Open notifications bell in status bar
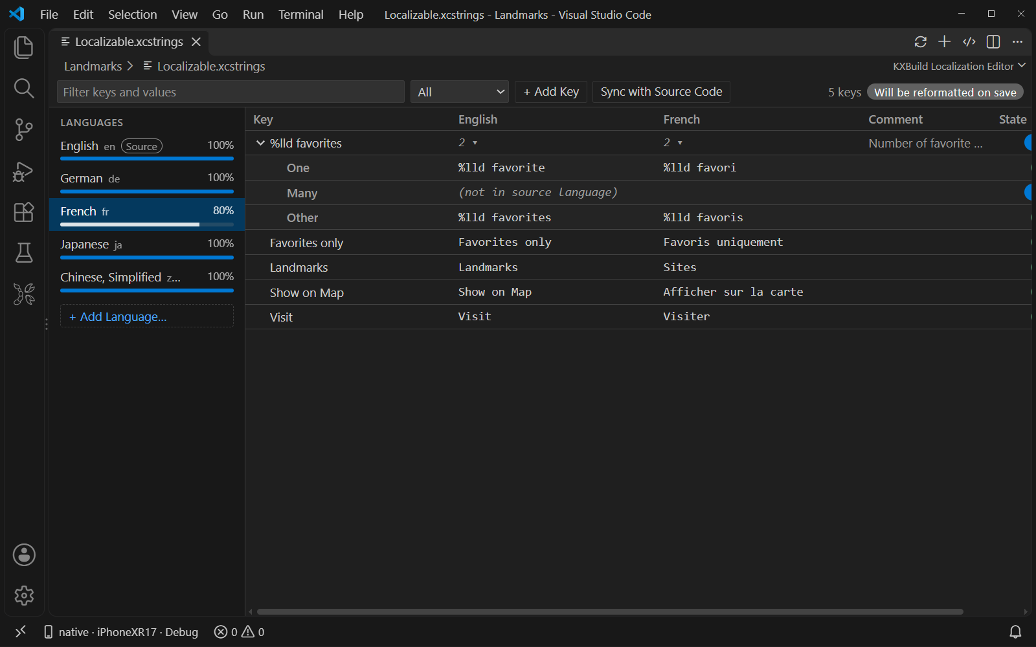The image size is (1036, 647). [x=1015, y=632]
